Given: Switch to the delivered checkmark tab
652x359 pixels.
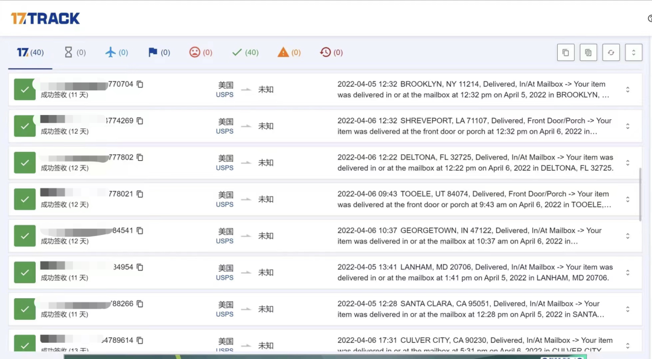Looking at the screenshot, I should 245,52.
